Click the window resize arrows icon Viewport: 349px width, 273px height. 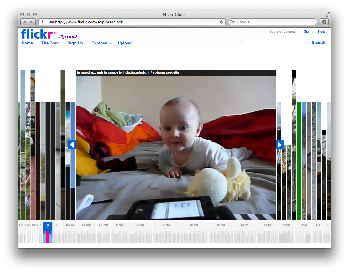327,14
